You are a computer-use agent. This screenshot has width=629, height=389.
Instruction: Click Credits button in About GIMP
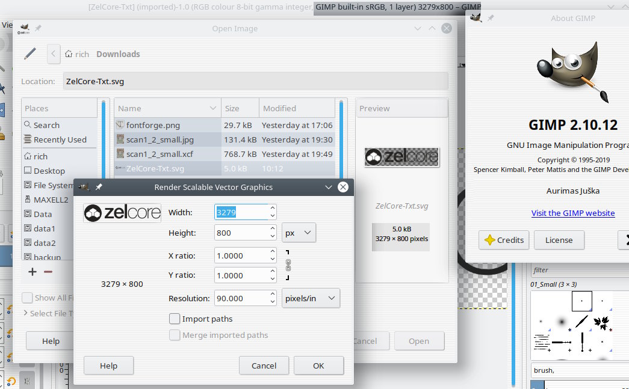(x=504, y=240)
